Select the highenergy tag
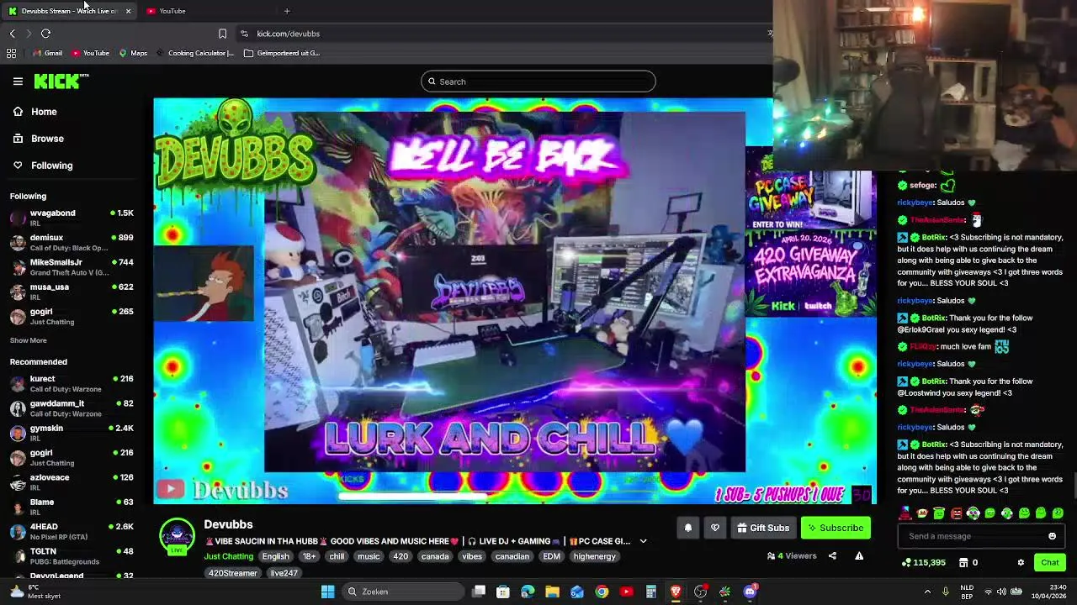The image size is (1077, 605). 594,556
